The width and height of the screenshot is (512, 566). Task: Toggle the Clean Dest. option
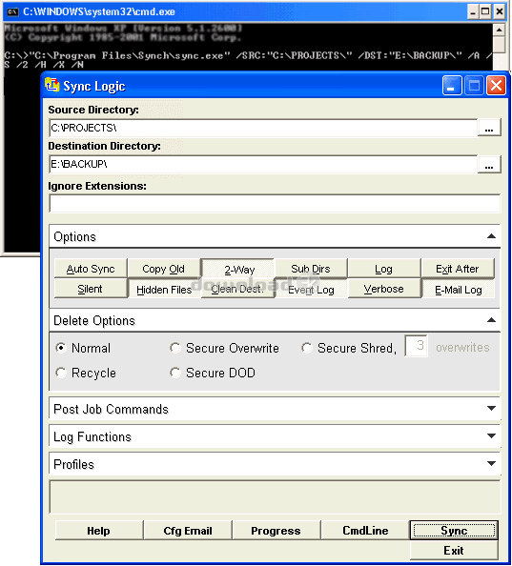[x=237, y=289]
